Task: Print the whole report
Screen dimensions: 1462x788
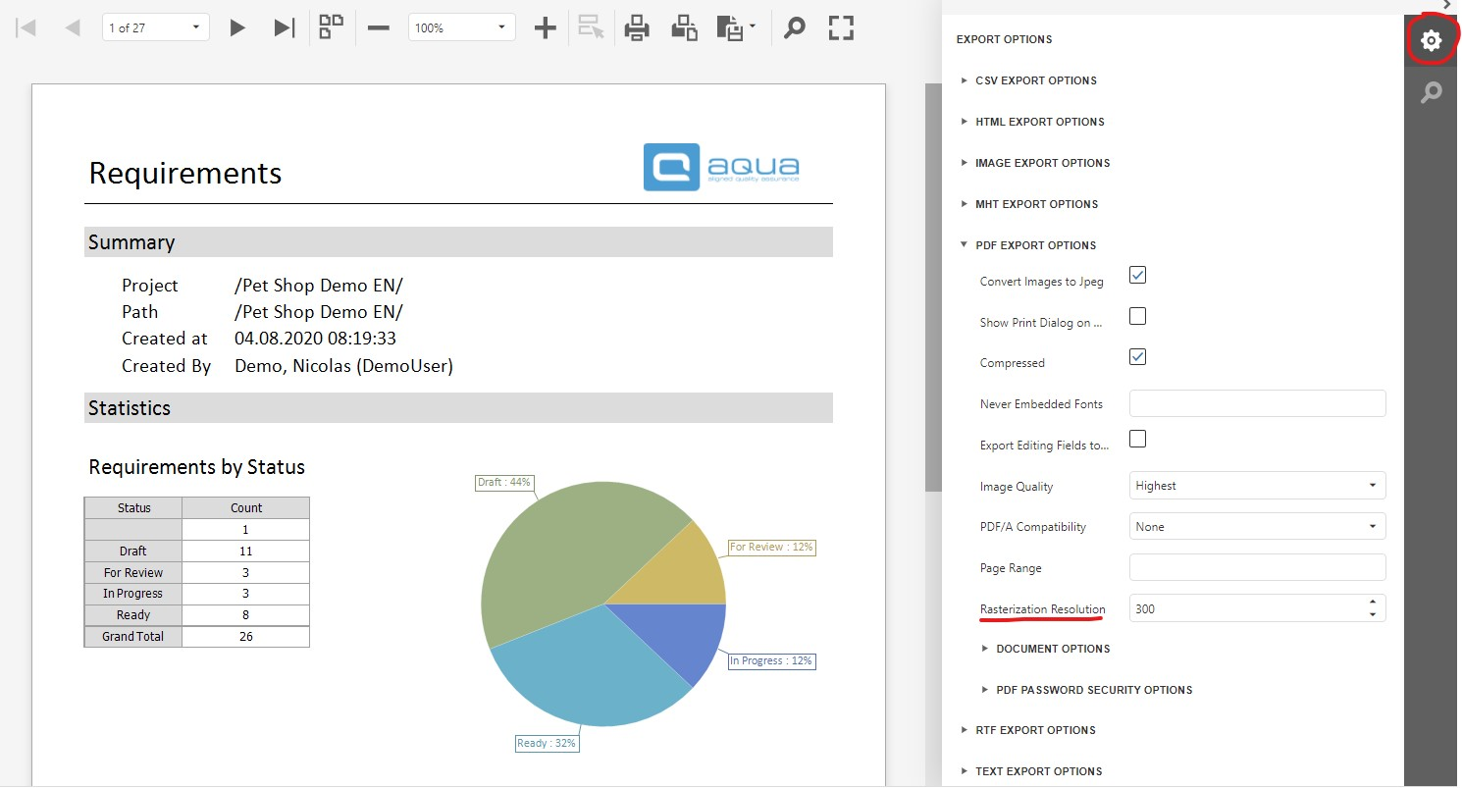Action: 638,28
